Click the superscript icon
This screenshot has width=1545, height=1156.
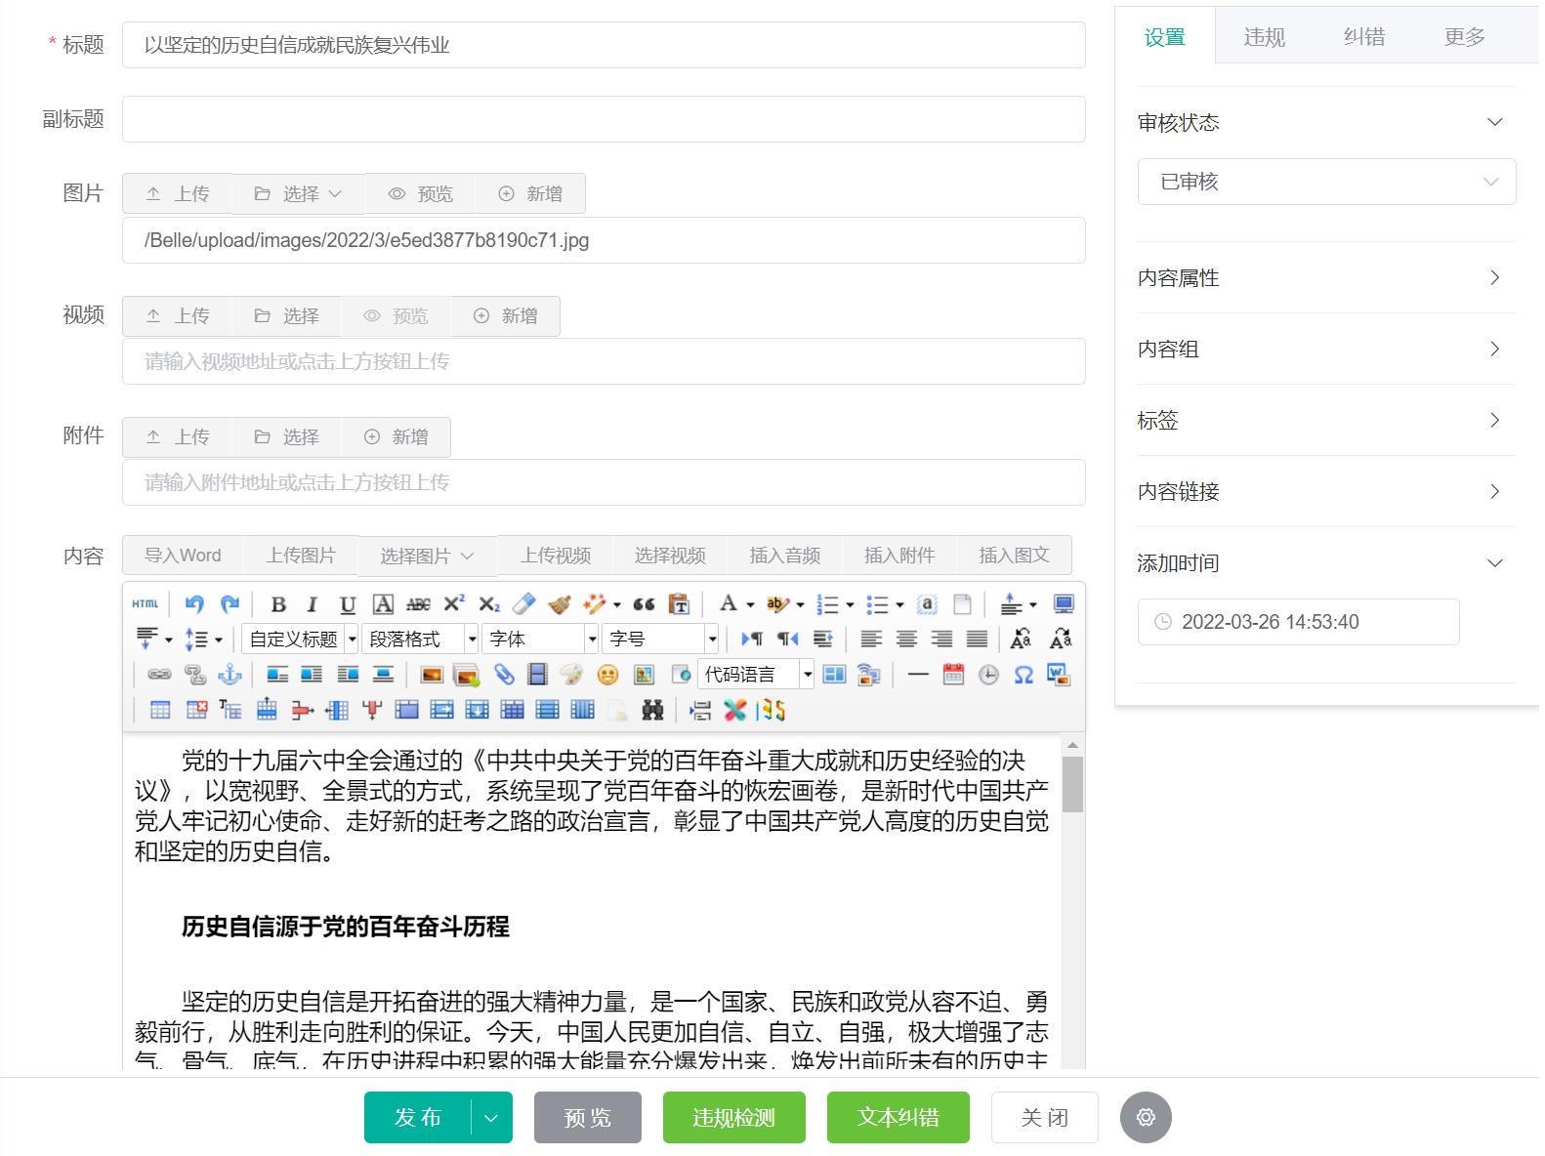[454, 604]
